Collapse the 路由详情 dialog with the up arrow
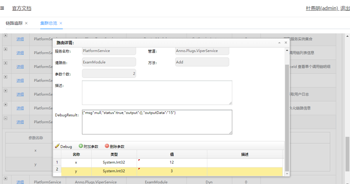 point(279,43)
